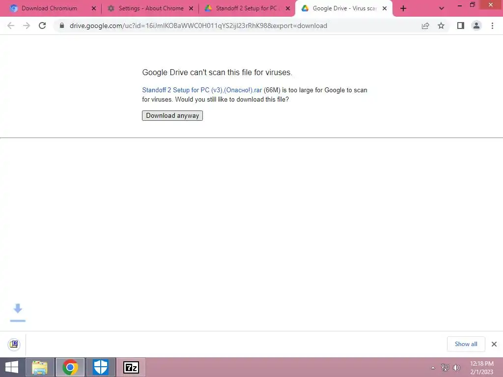Click the download item in the downloads bar
The width and height of the screenshot is (503, 377).
coord(14,344)
